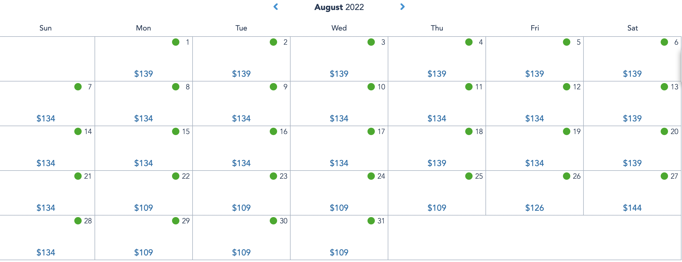The height and width of the screenshot is (262, 682).
Task: Advance to next month with right chevron
Action: click(x=402, y=7)
